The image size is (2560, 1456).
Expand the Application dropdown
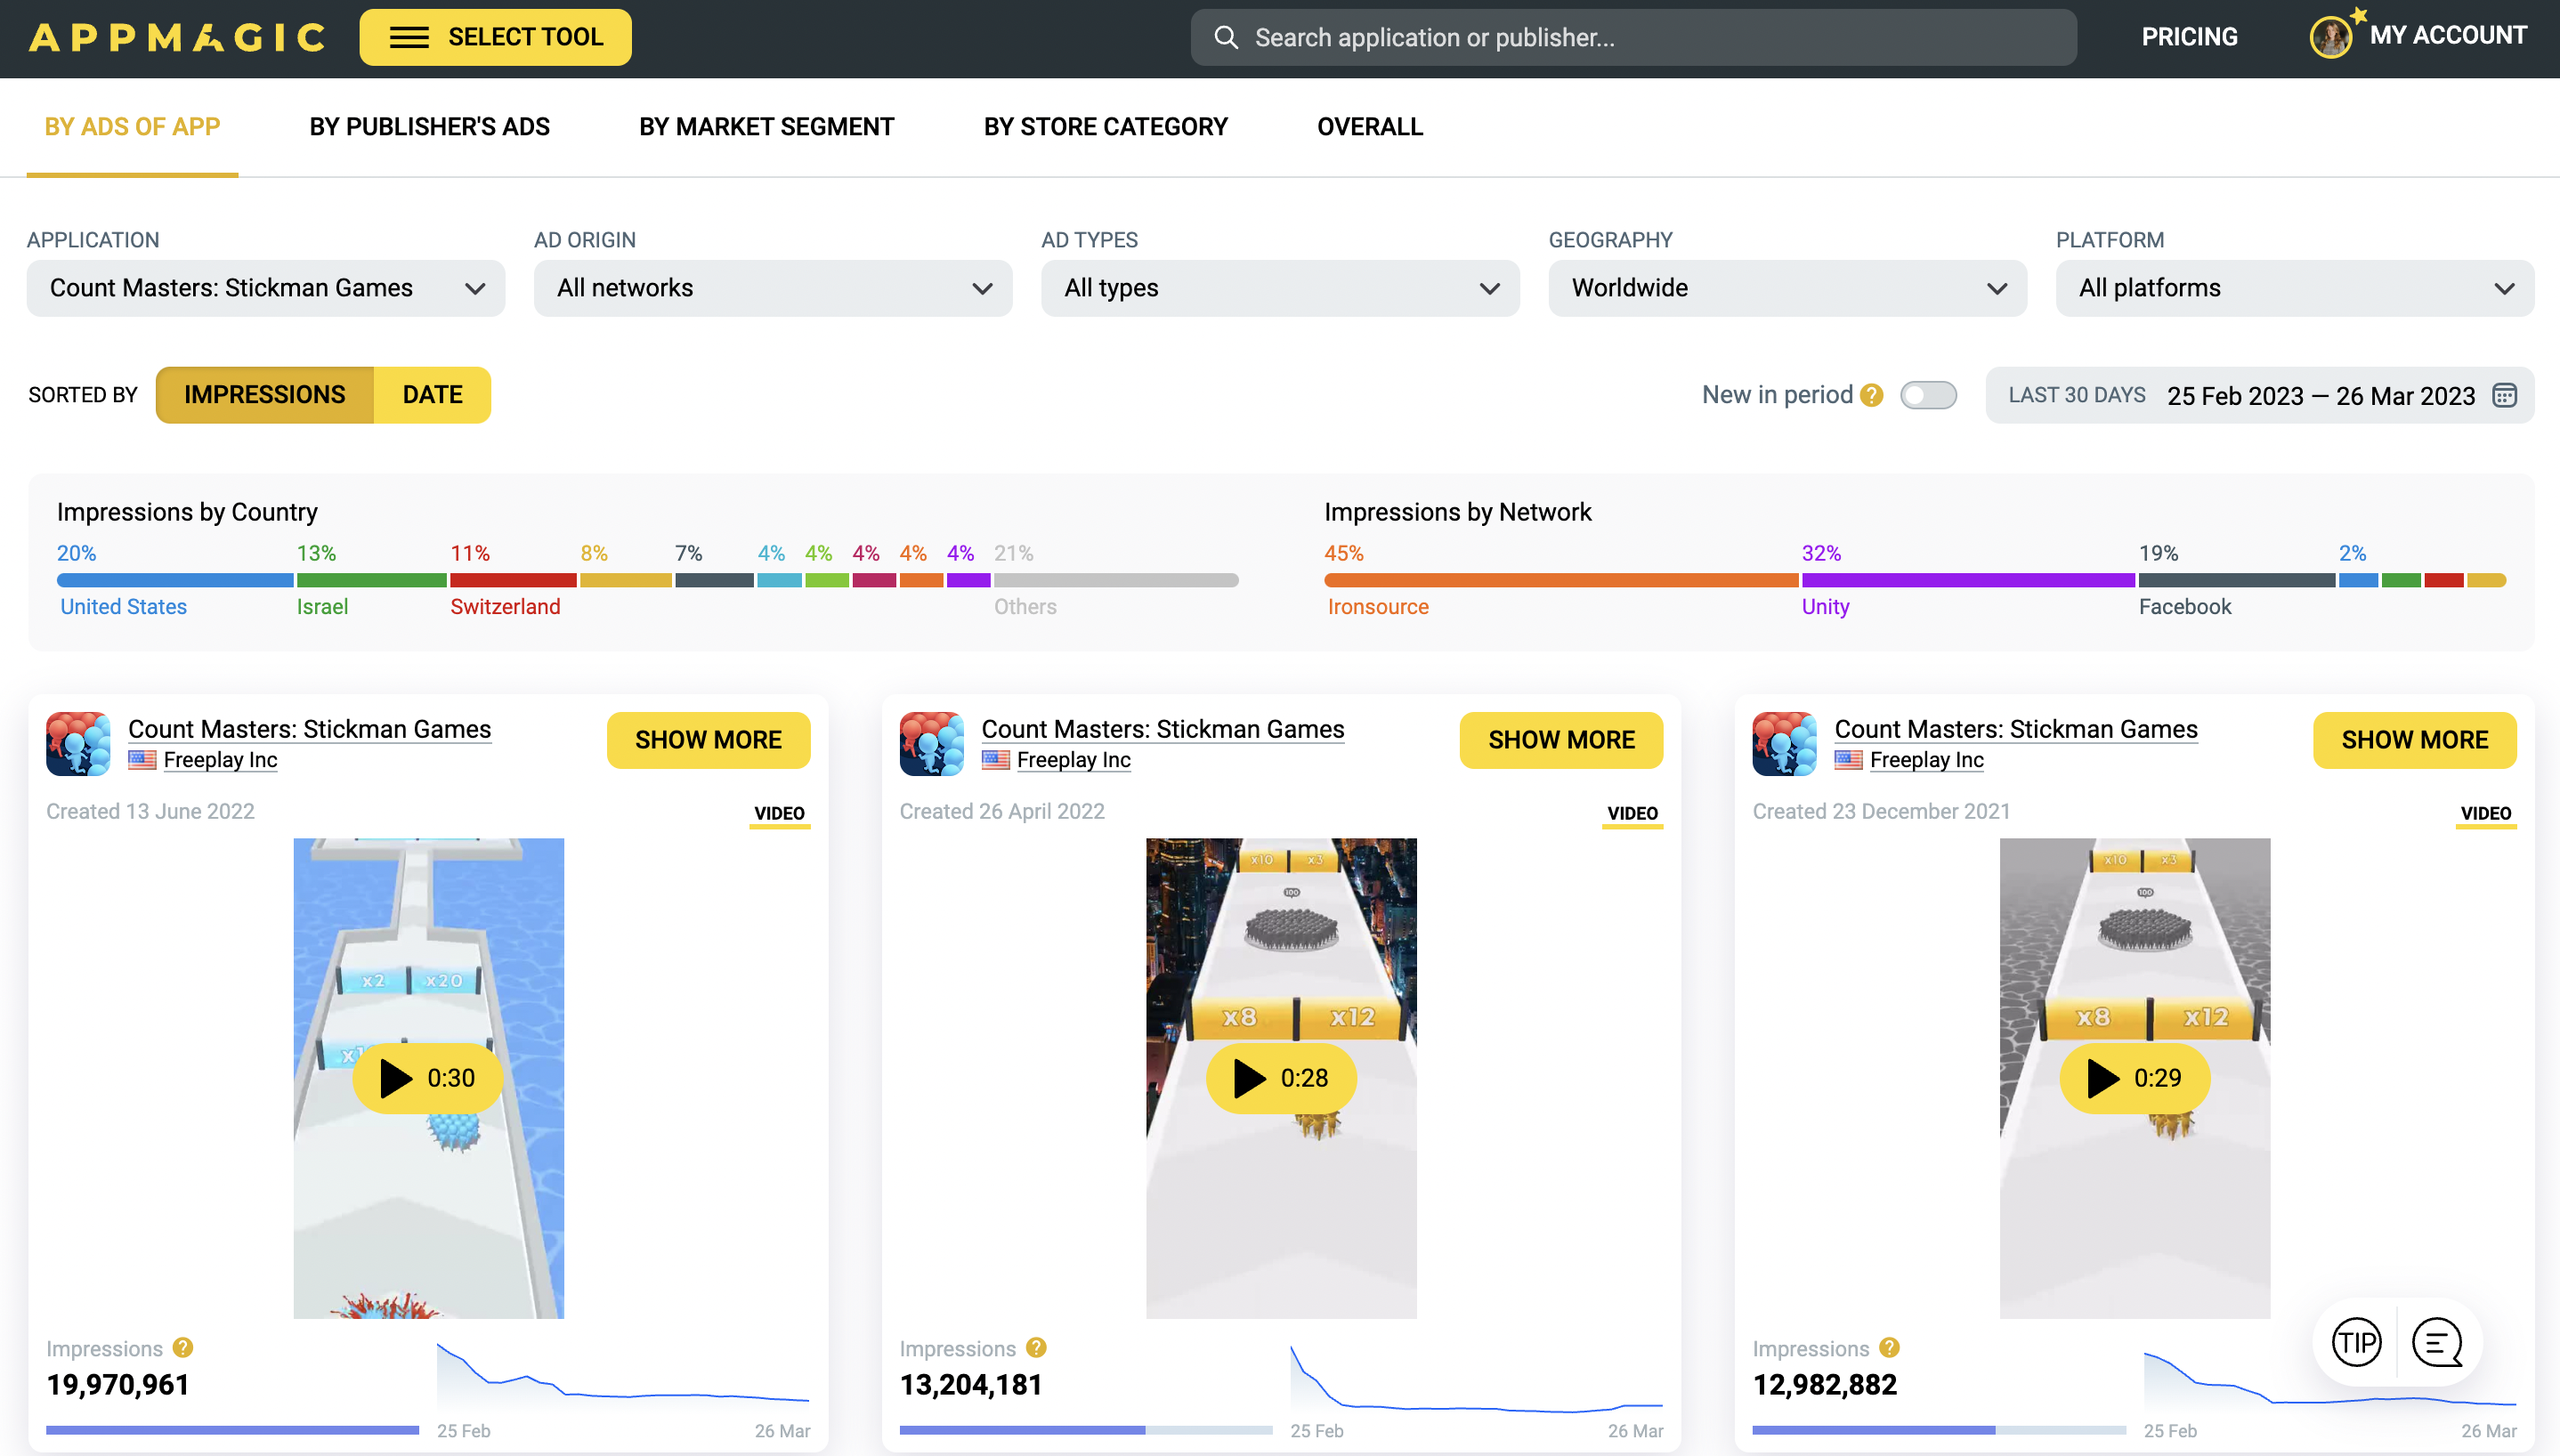click(x=266, y=288)
